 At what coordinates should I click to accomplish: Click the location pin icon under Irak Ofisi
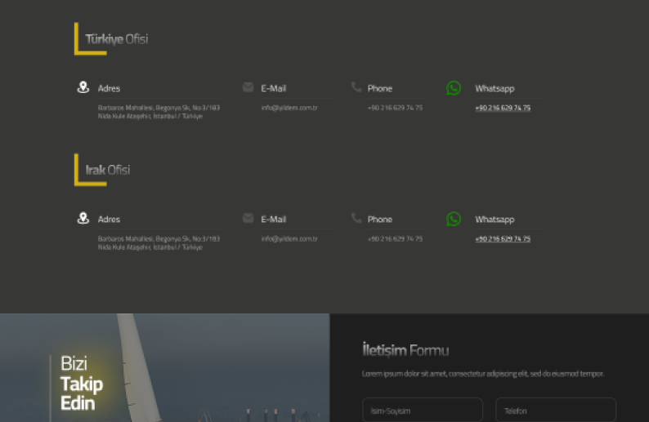83,219
